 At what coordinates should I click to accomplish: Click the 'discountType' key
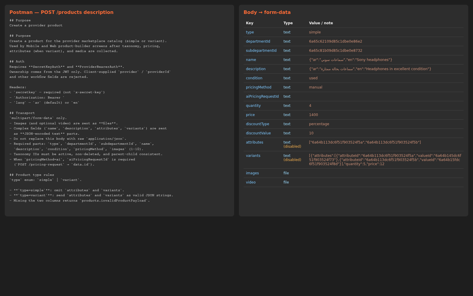[257, 124]
